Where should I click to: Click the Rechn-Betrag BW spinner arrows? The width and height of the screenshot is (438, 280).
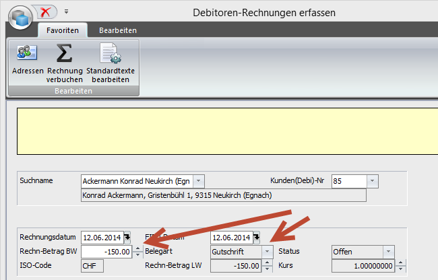pos(138,251)
